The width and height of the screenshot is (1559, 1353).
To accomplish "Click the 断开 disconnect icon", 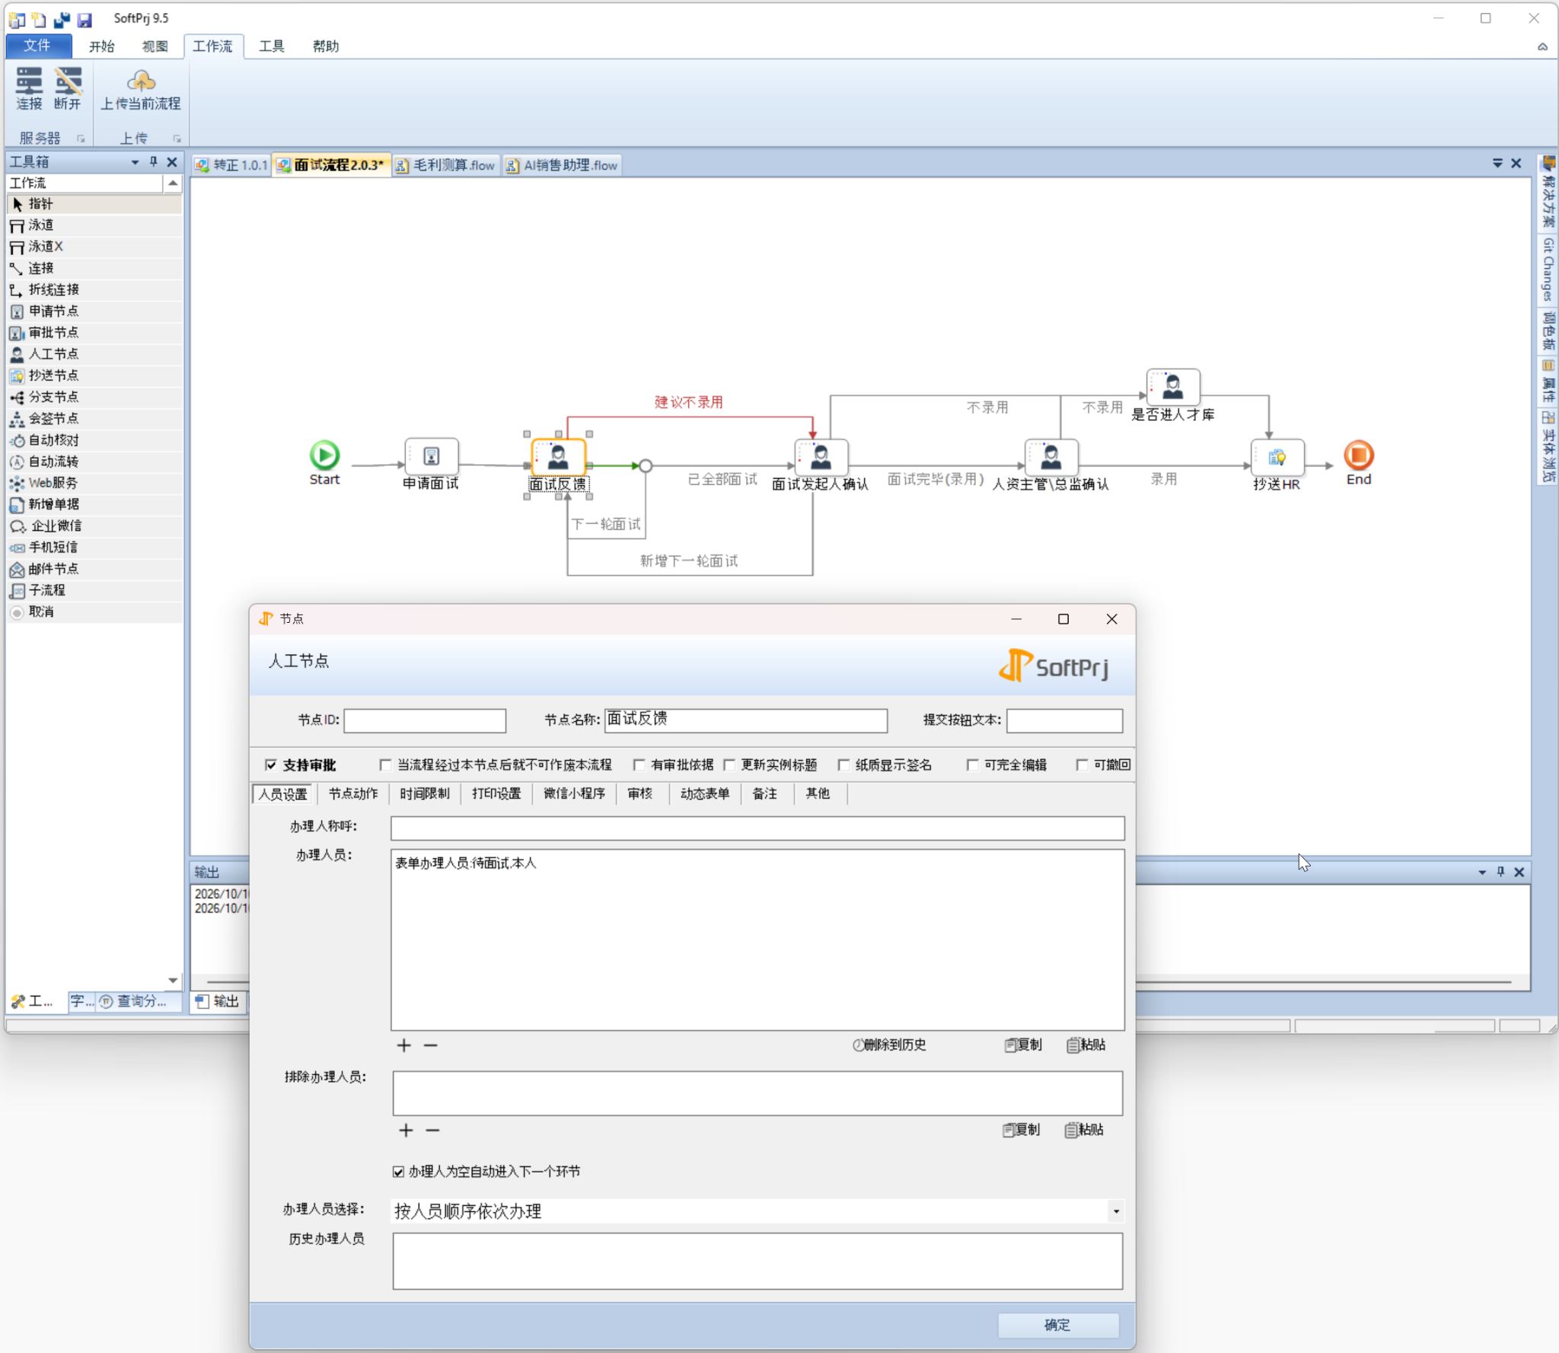I will (x=68, y=88).
